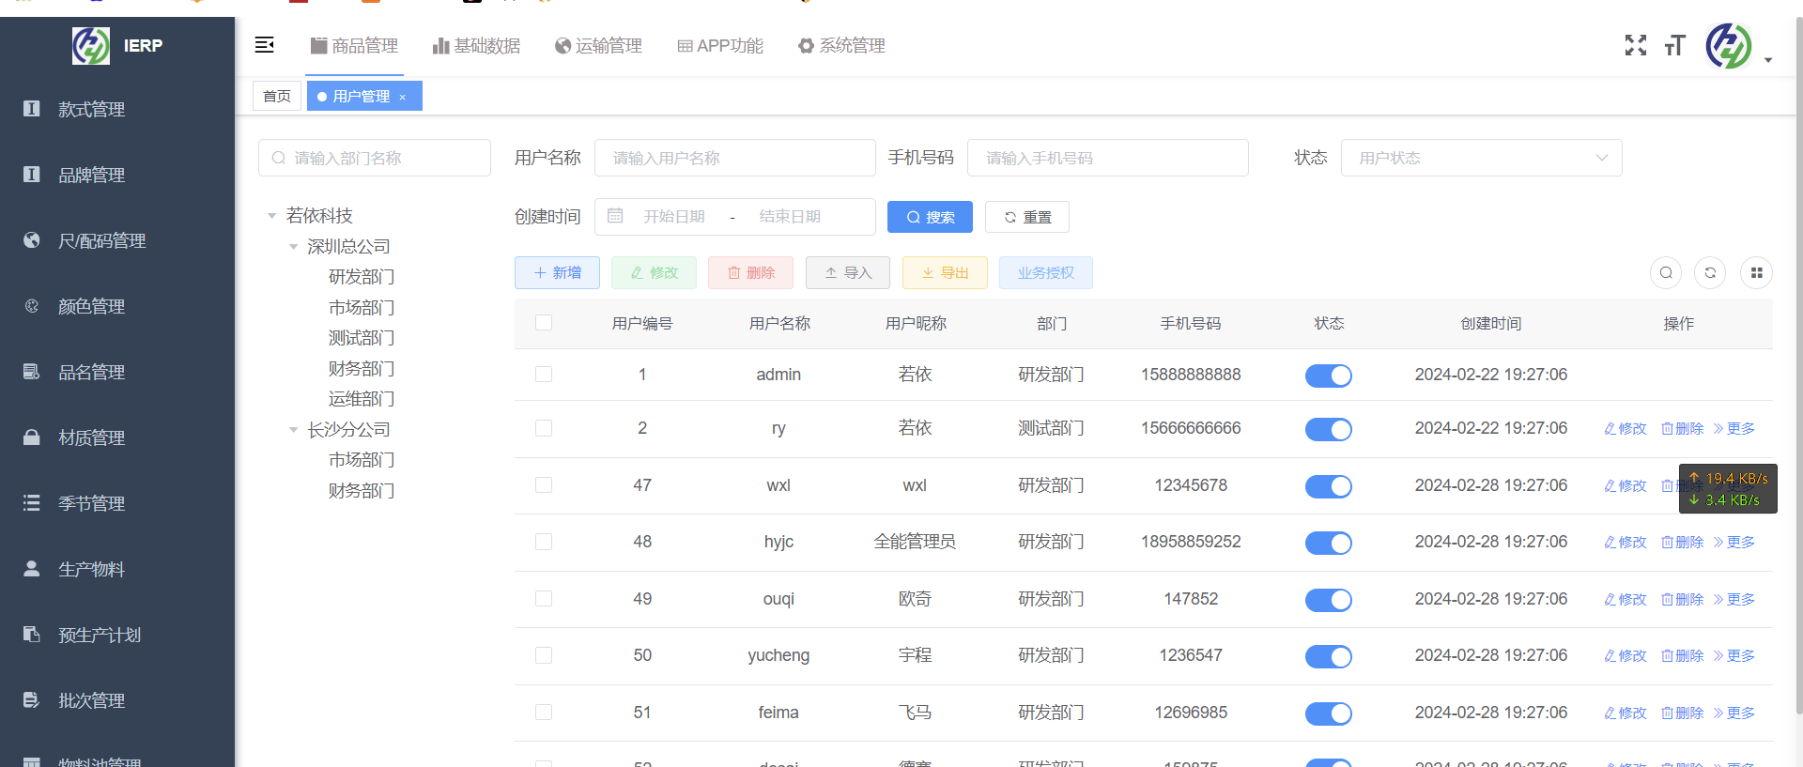Viewport: 1803px width, 767px height.
Task: Open 批次管理 sidebar icon
Action: [x=31, y=700]
